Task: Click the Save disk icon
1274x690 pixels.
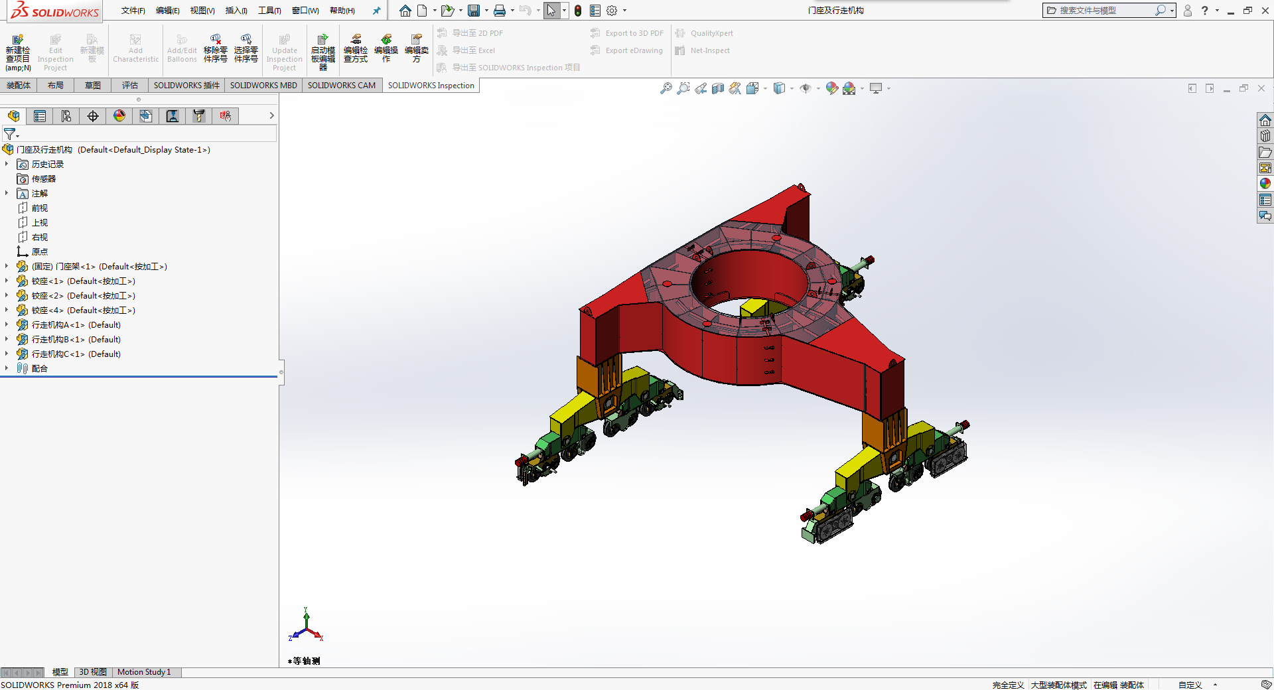Action: click(474, 11)
